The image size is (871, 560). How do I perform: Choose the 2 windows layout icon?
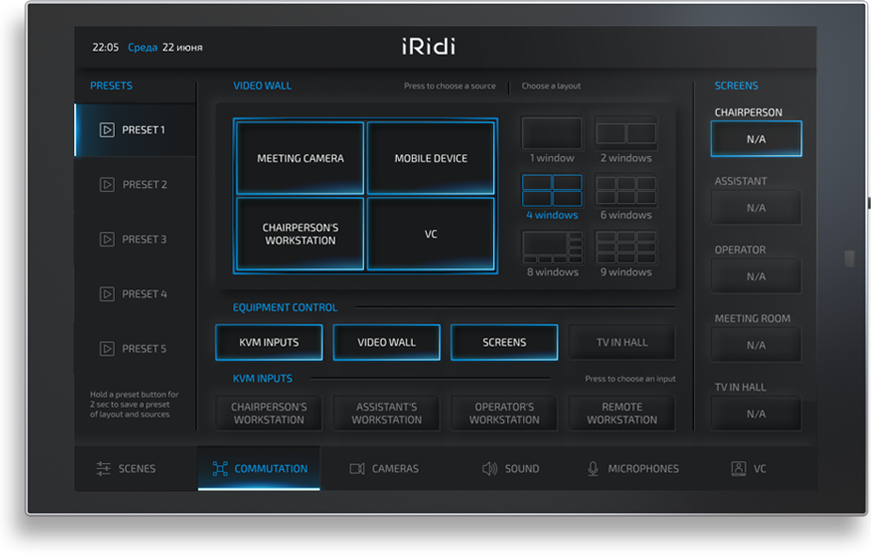pyautogui.click(x=626, y=133)
